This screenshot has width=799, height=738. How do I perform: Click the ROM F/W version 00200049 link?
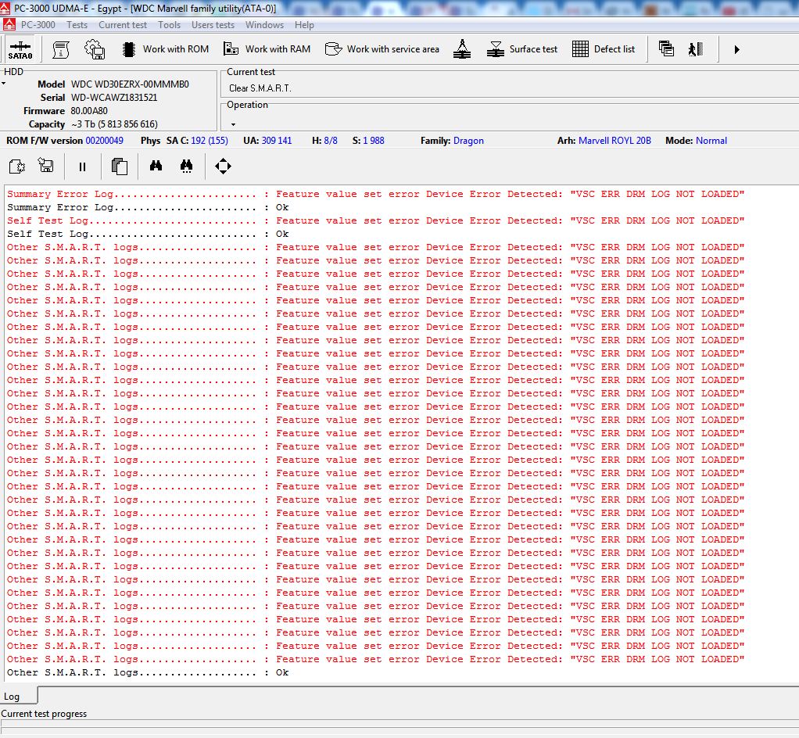(x=105, y=141)
